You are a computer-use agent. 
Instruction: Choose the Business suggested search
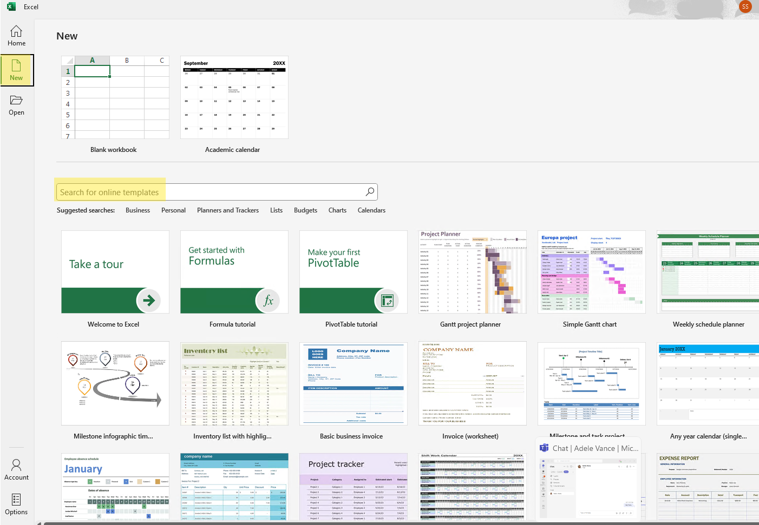coord(138,210)
